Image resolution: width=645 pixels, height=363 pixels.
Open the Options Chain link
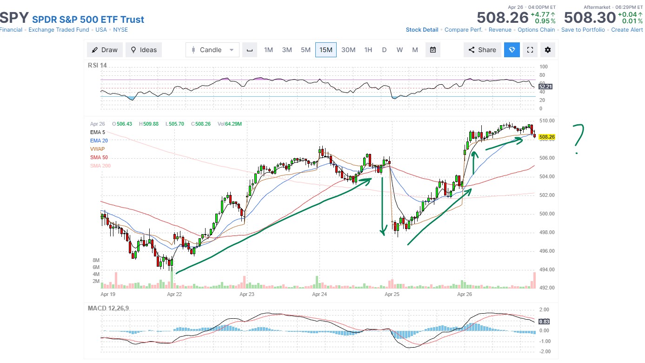(x=536, y=30)
